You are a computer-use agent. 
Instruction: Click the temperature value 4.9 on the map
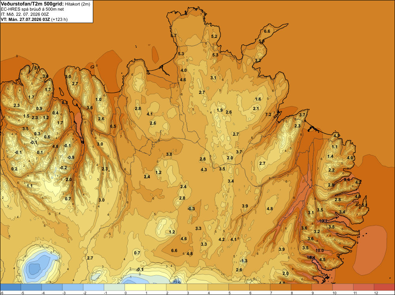358,197
